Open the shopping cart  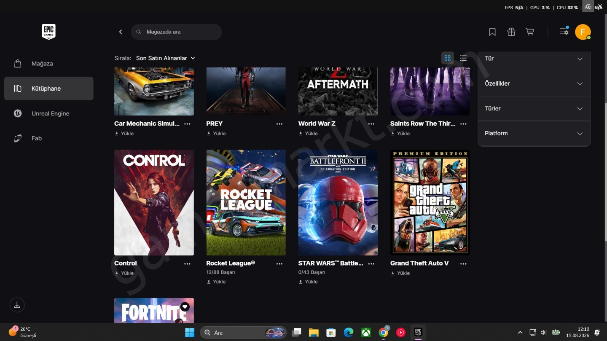pyautogui.click(x=530, y=32)
